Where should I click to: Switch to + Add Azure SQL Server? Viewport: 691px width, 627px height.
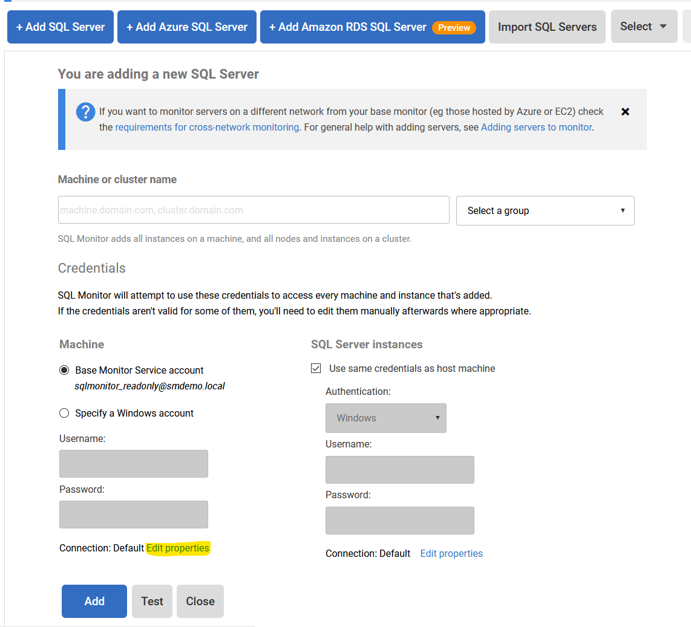[186, 27]
